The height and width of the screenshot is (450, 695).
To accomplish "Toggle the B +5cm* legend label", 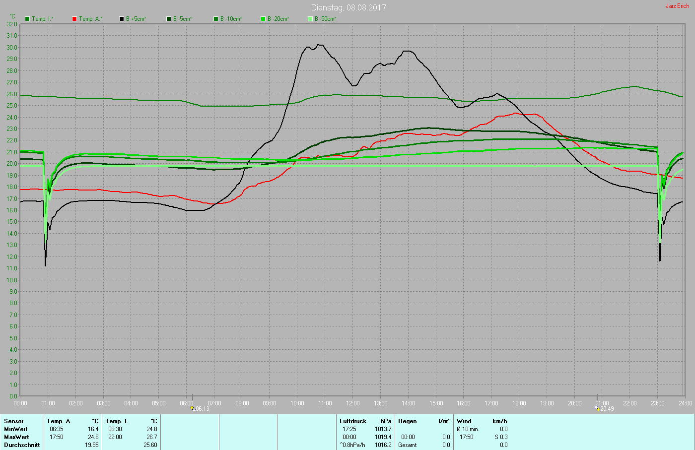I will click(136, 19).
